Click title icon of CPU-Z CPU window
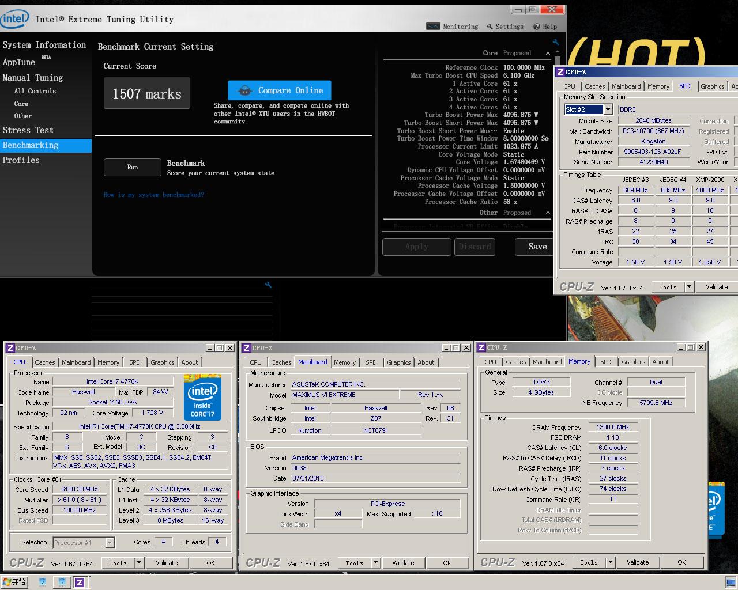738x590 pixels. pos(10,348)
